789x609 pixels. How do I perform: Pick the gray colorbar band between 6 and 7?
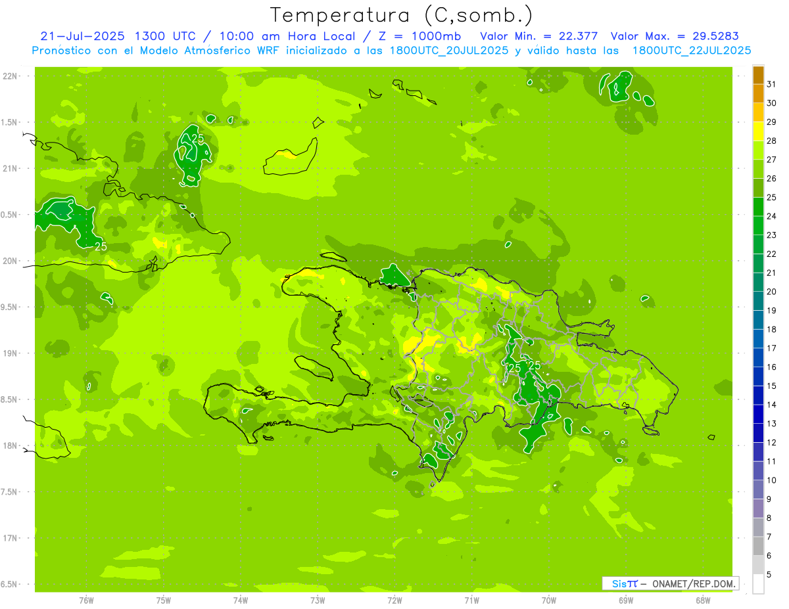tap(758, 547)
